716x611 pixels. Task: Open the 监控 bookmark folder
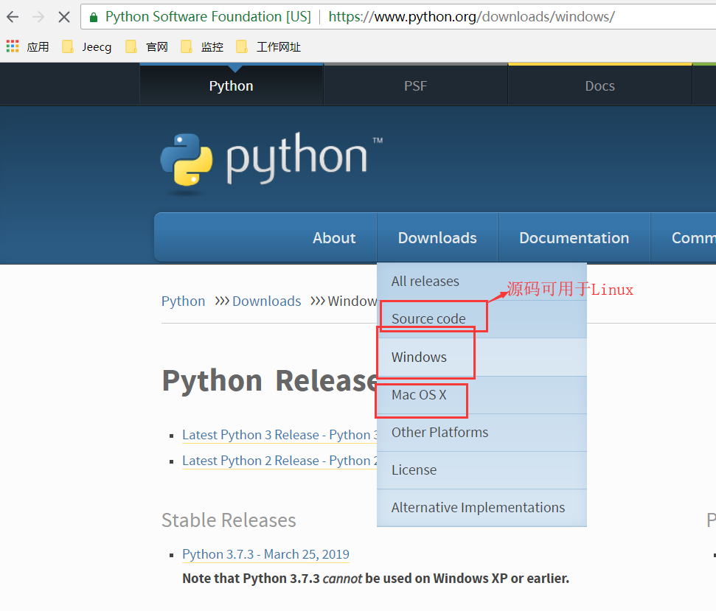[x=202, y=46]
